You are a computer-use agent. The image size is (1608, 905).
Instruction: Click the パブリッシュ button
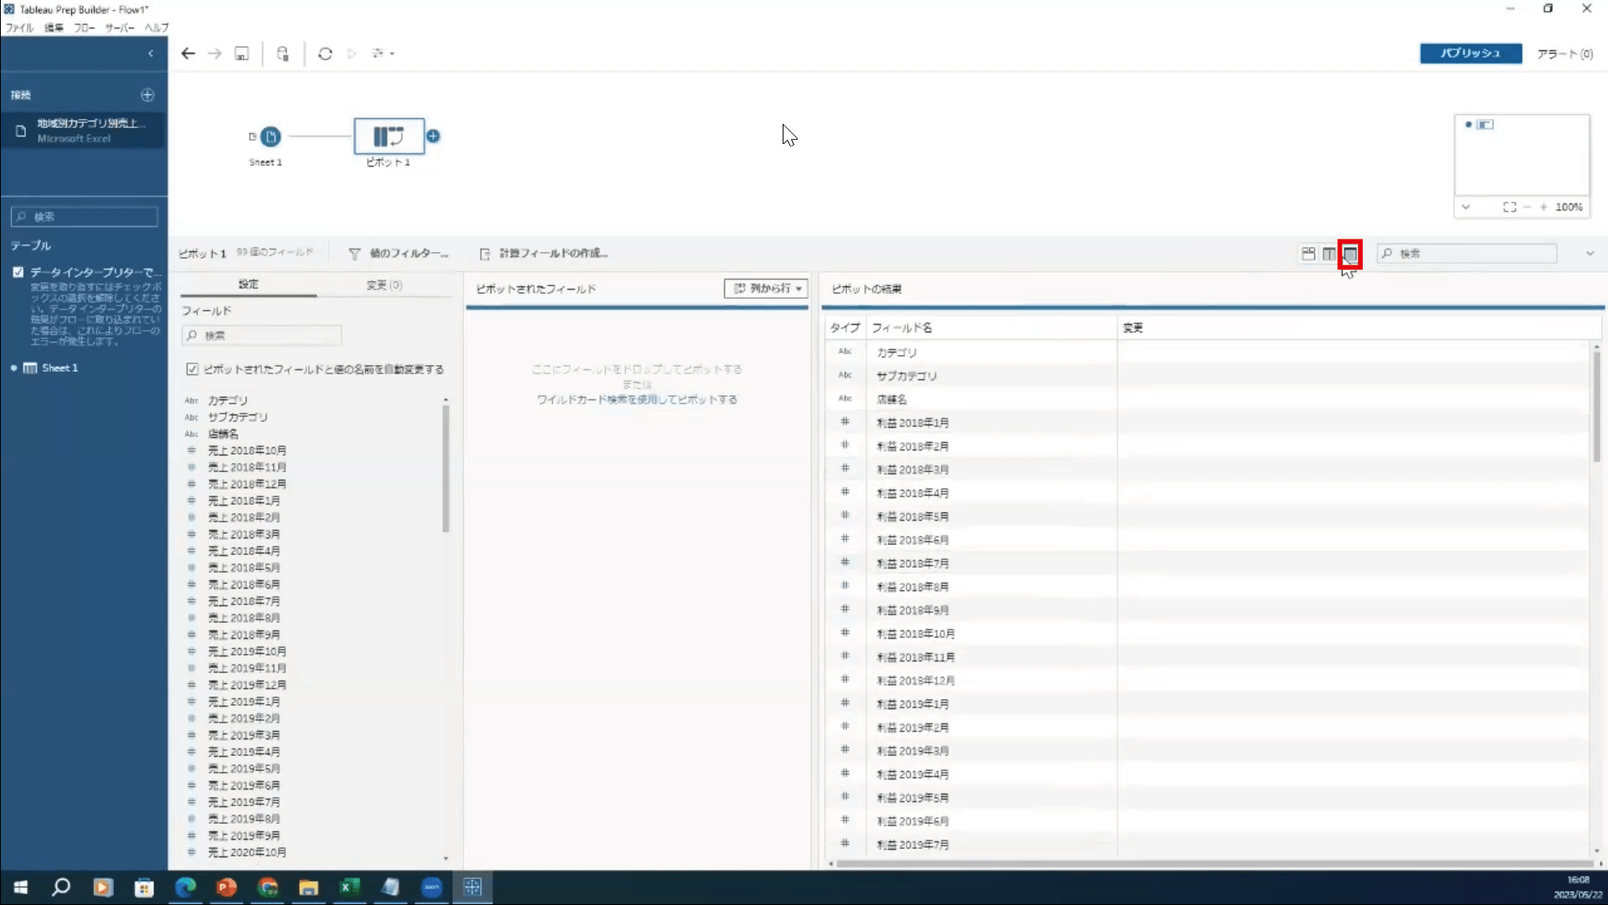(1471, 54)
